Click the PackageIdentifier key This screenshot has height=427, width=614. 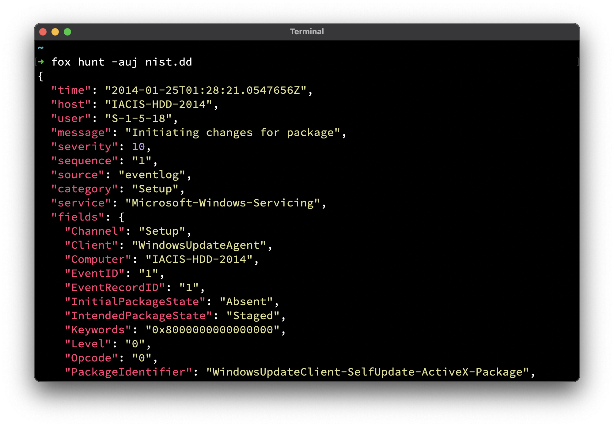point(128,372)
